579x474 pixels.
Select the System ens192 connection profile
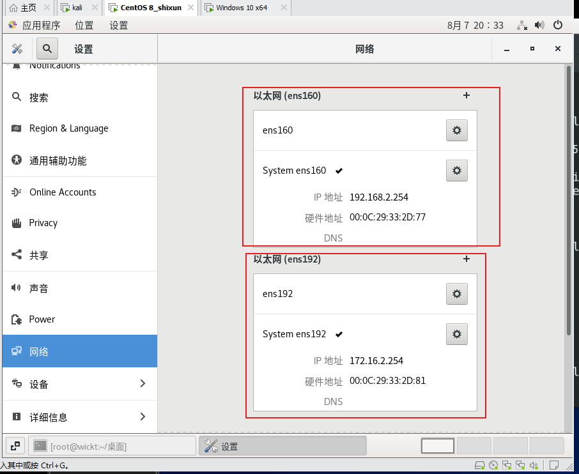295,334
